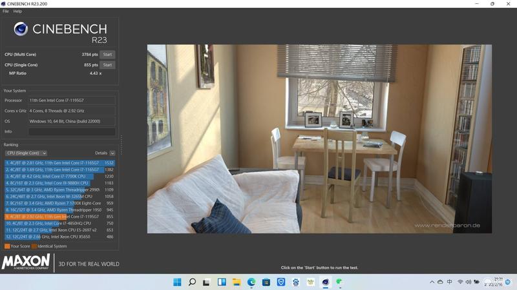The height and width of the screenshot is (290, 517).
Task: Click the rendered room preview image
Action: [319, 139]
